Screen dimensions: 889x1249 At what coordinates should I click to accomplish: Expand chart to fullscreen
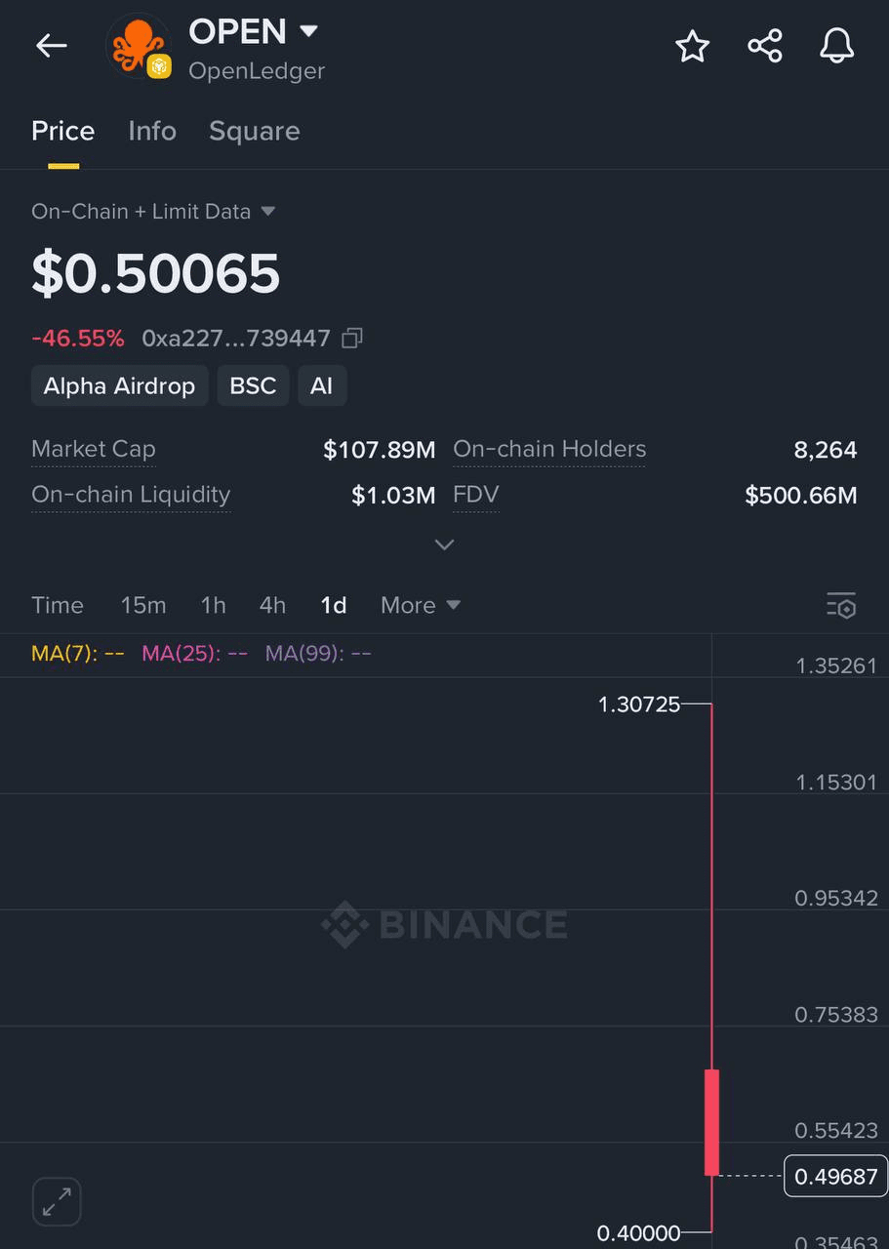[x=57, y=1201]
